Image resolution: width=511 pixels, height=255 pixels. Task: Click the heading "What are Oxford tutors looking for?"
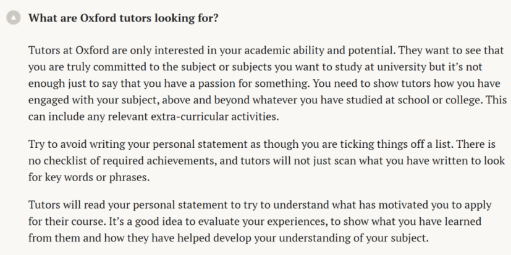click(x=123, y=18)
